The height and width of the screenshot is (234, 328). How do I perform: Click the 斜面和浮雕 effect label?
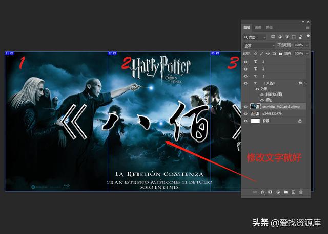pos(274,95)
